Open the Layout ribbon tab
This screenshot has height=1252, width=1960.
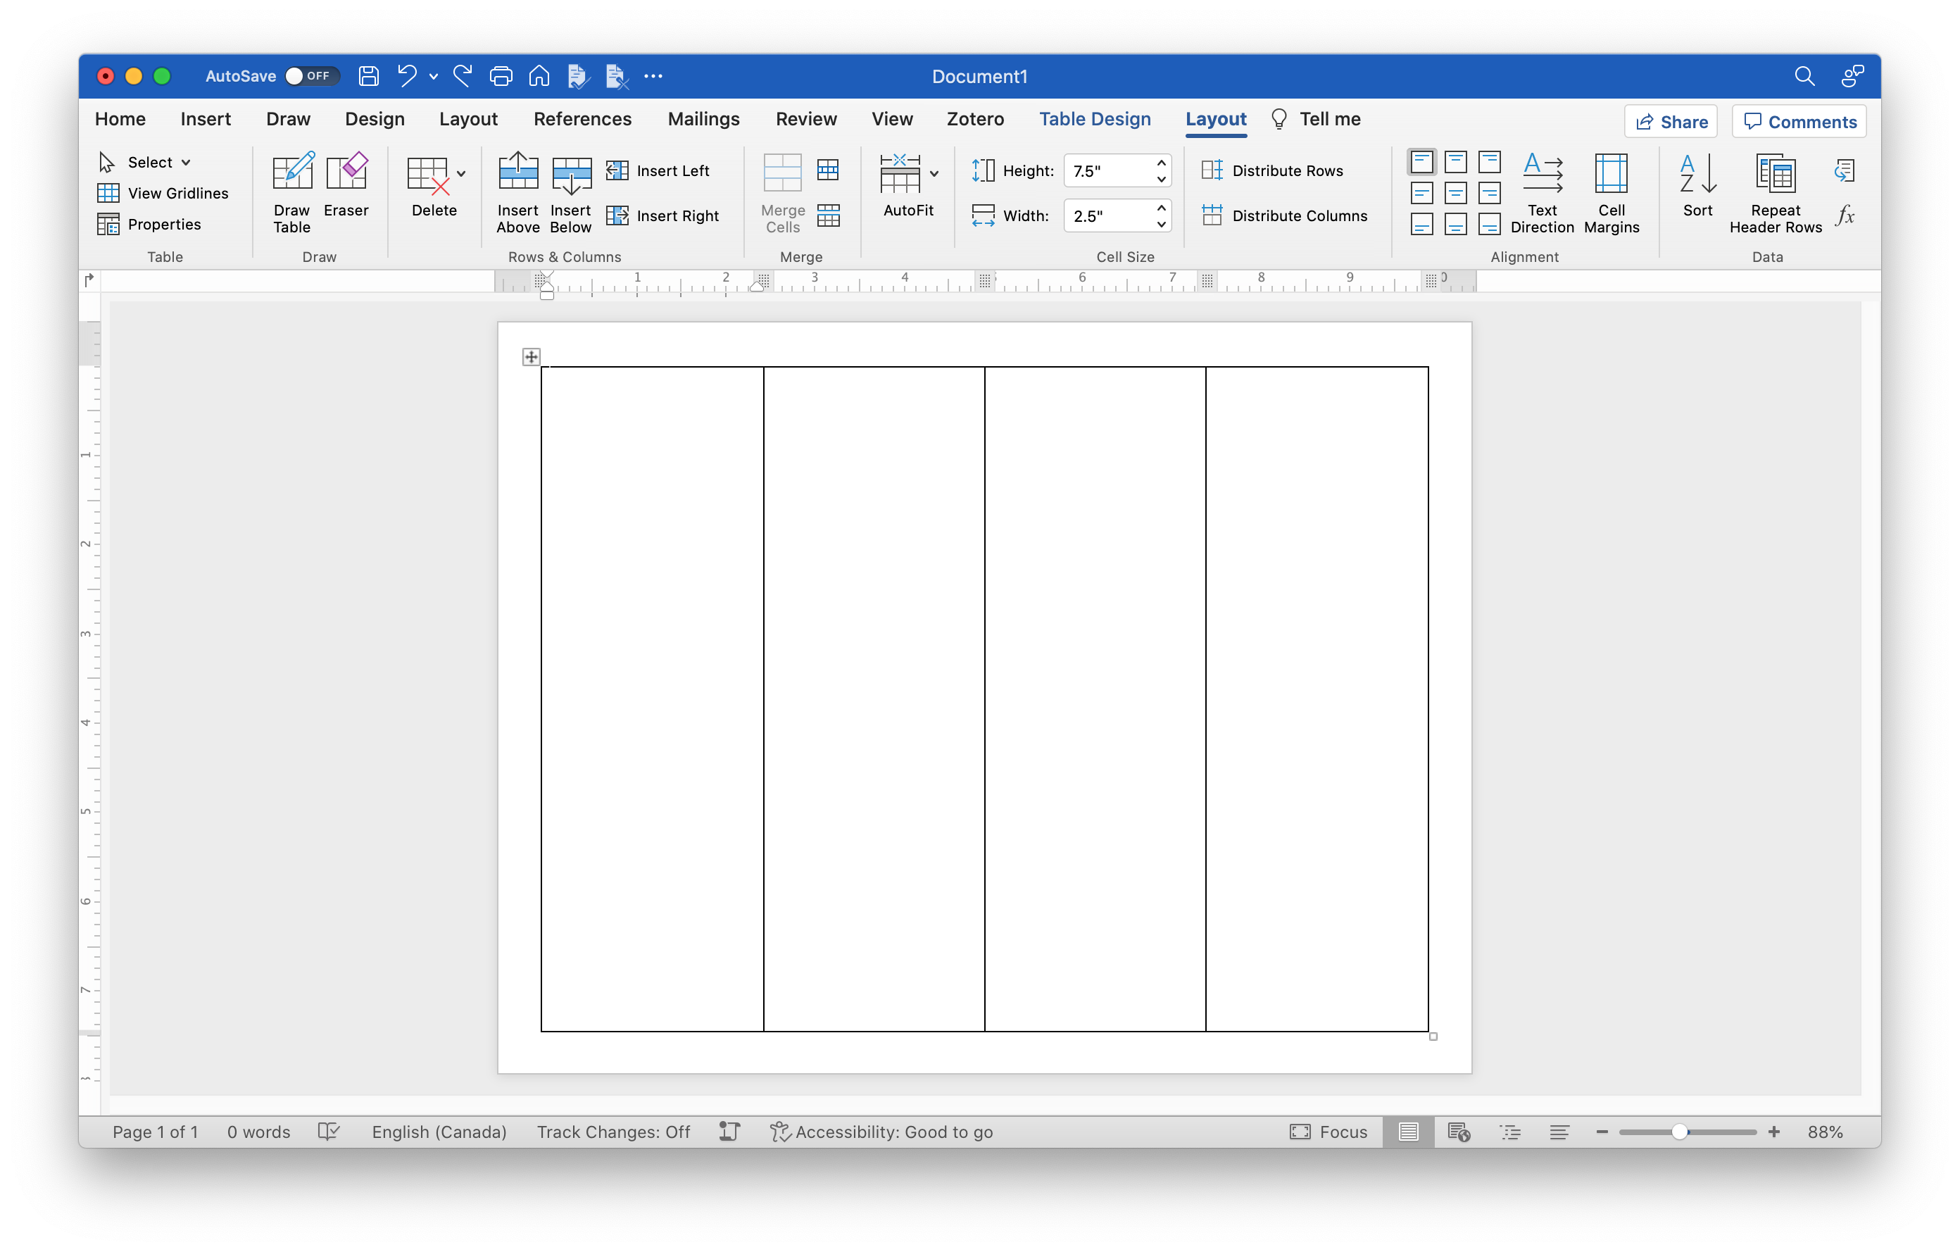1214,118
